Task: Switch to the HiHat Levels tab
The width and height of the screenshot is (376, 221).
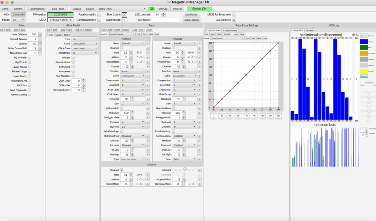Action: click(58, 35)
